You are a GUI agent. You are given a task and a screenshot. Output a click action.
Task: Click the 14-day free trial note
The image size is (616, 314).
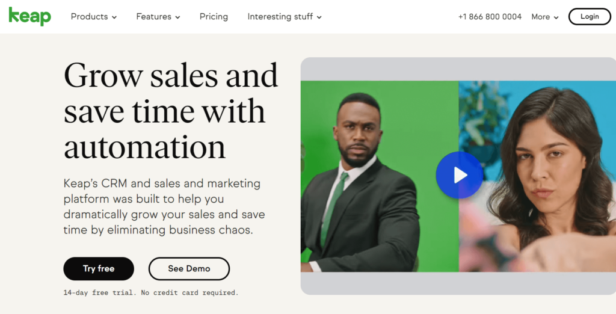coord(150,293)
